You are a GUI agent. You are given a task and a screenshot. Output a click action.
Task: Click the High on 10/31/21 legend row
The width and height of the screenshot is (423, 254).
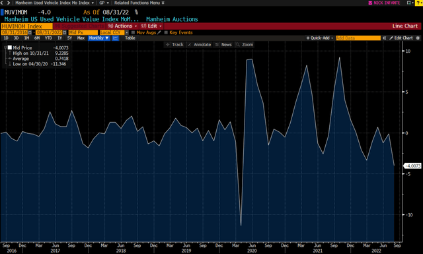coord(38,53)
